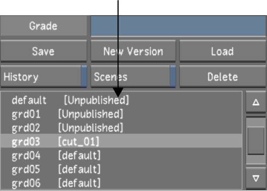Screen dimensions: 267x191
Task: Load the selected grade
Action: coord(223,51)
